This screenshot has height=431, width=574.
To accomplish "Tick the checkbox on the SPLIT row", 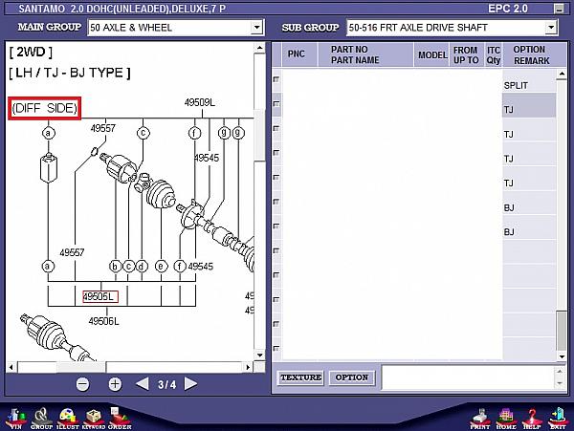I will click(276, 79).
